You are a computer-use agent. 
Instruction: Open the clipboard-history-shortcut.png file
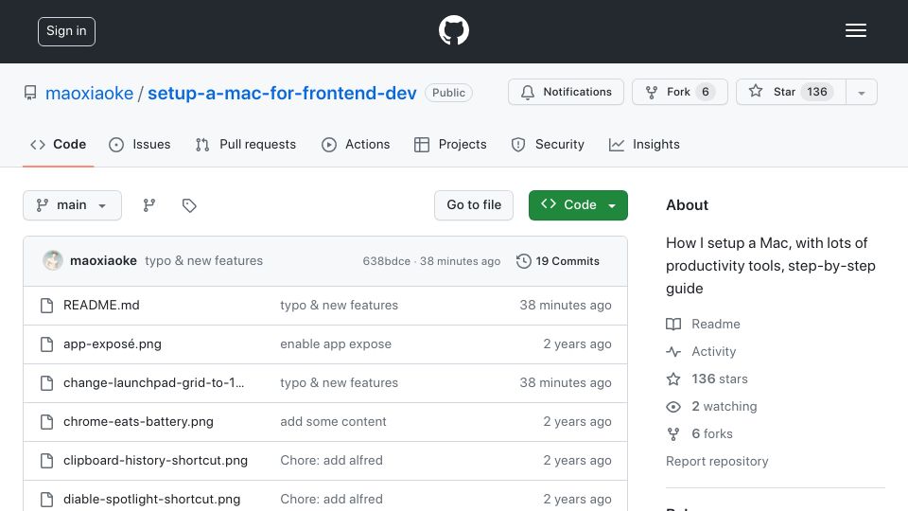[x=155, y=461]
